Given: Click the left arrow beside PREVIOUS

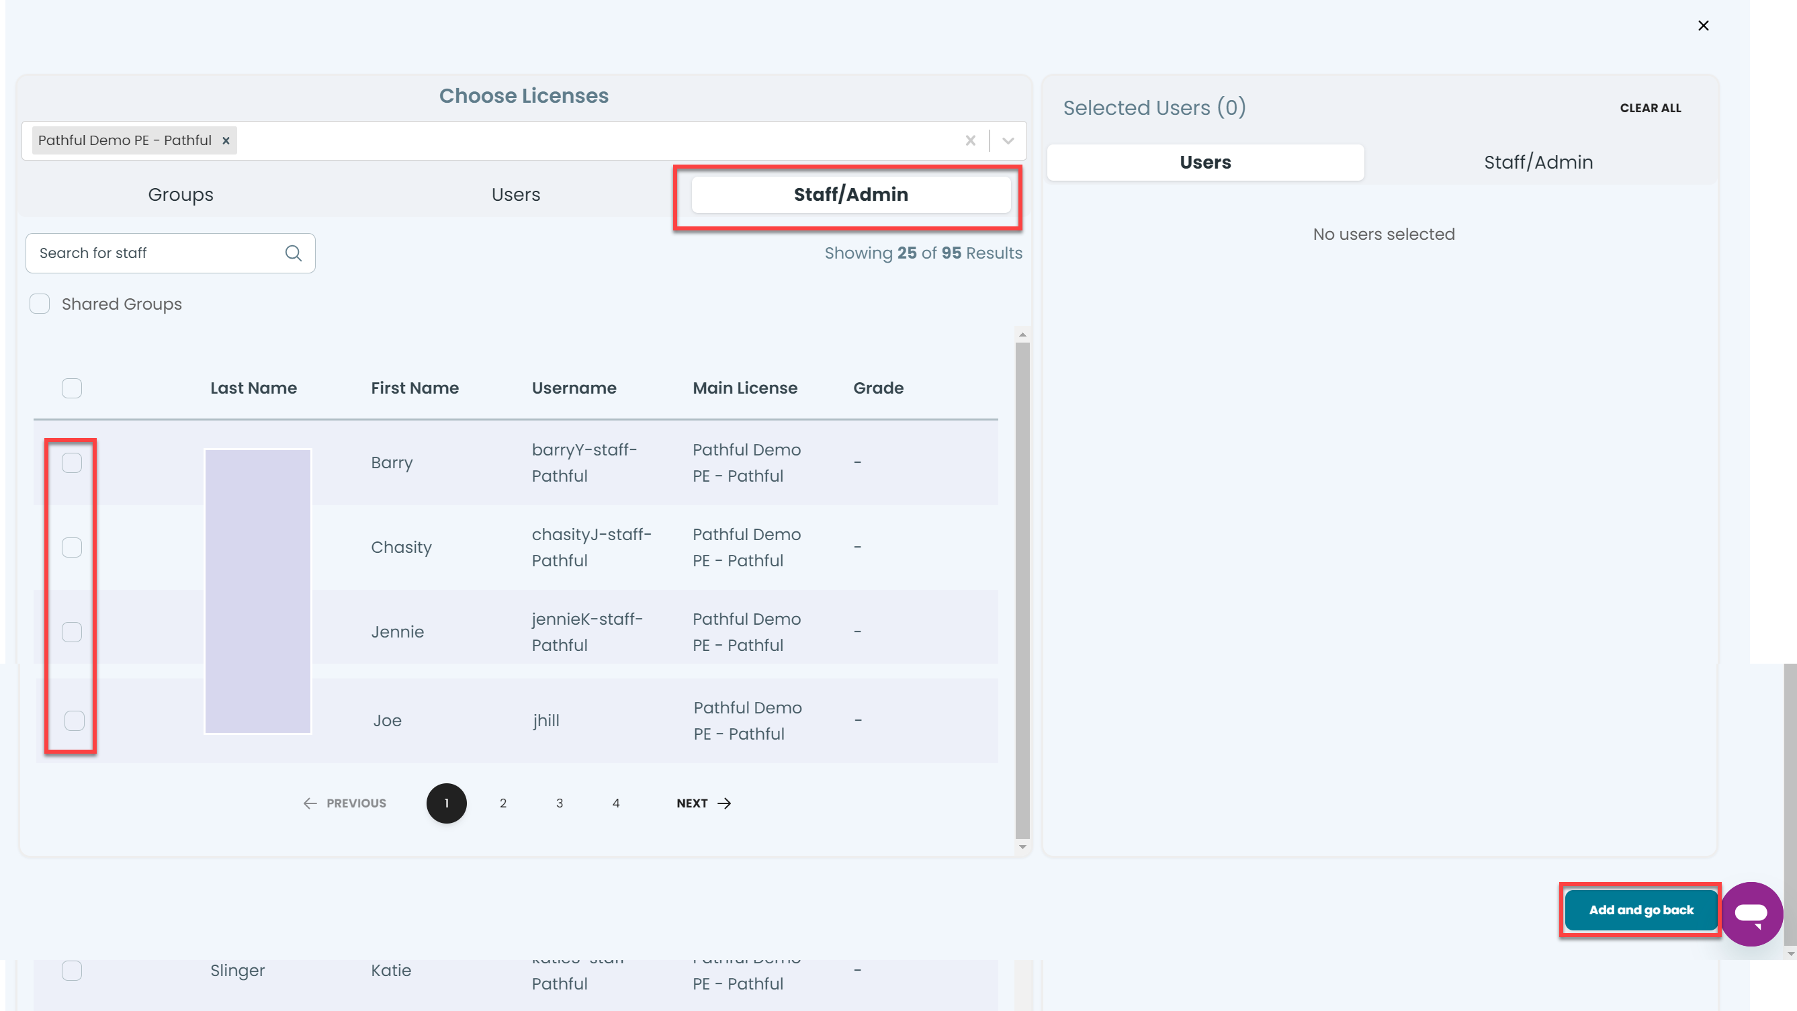Looking at the screenshot, I should click(310, 803).
